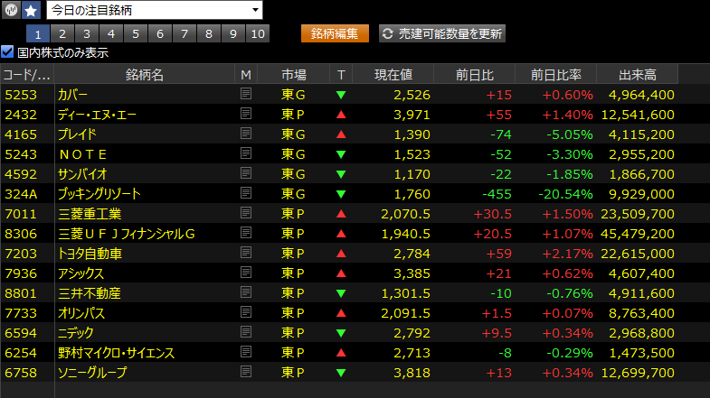Image resolution: width=710 pixels, height=398 pixels.
Task: Sort by コード column header
Action: [27, 75]
